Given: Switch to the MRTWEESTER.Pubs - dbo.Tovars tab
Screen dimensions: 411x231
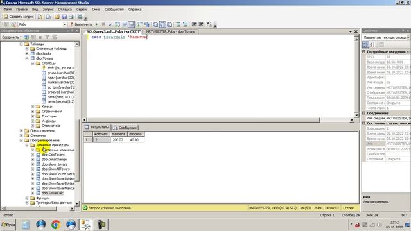Looking at the screenshot, I should point(170,31).
